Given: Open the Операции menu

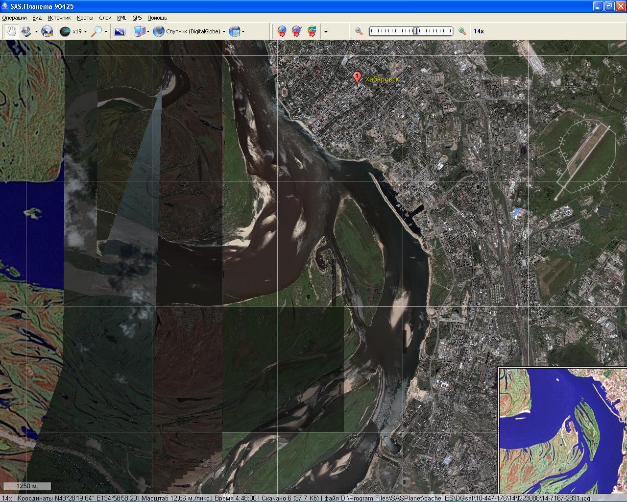Looking at the screenshot, I should [14, 18].
